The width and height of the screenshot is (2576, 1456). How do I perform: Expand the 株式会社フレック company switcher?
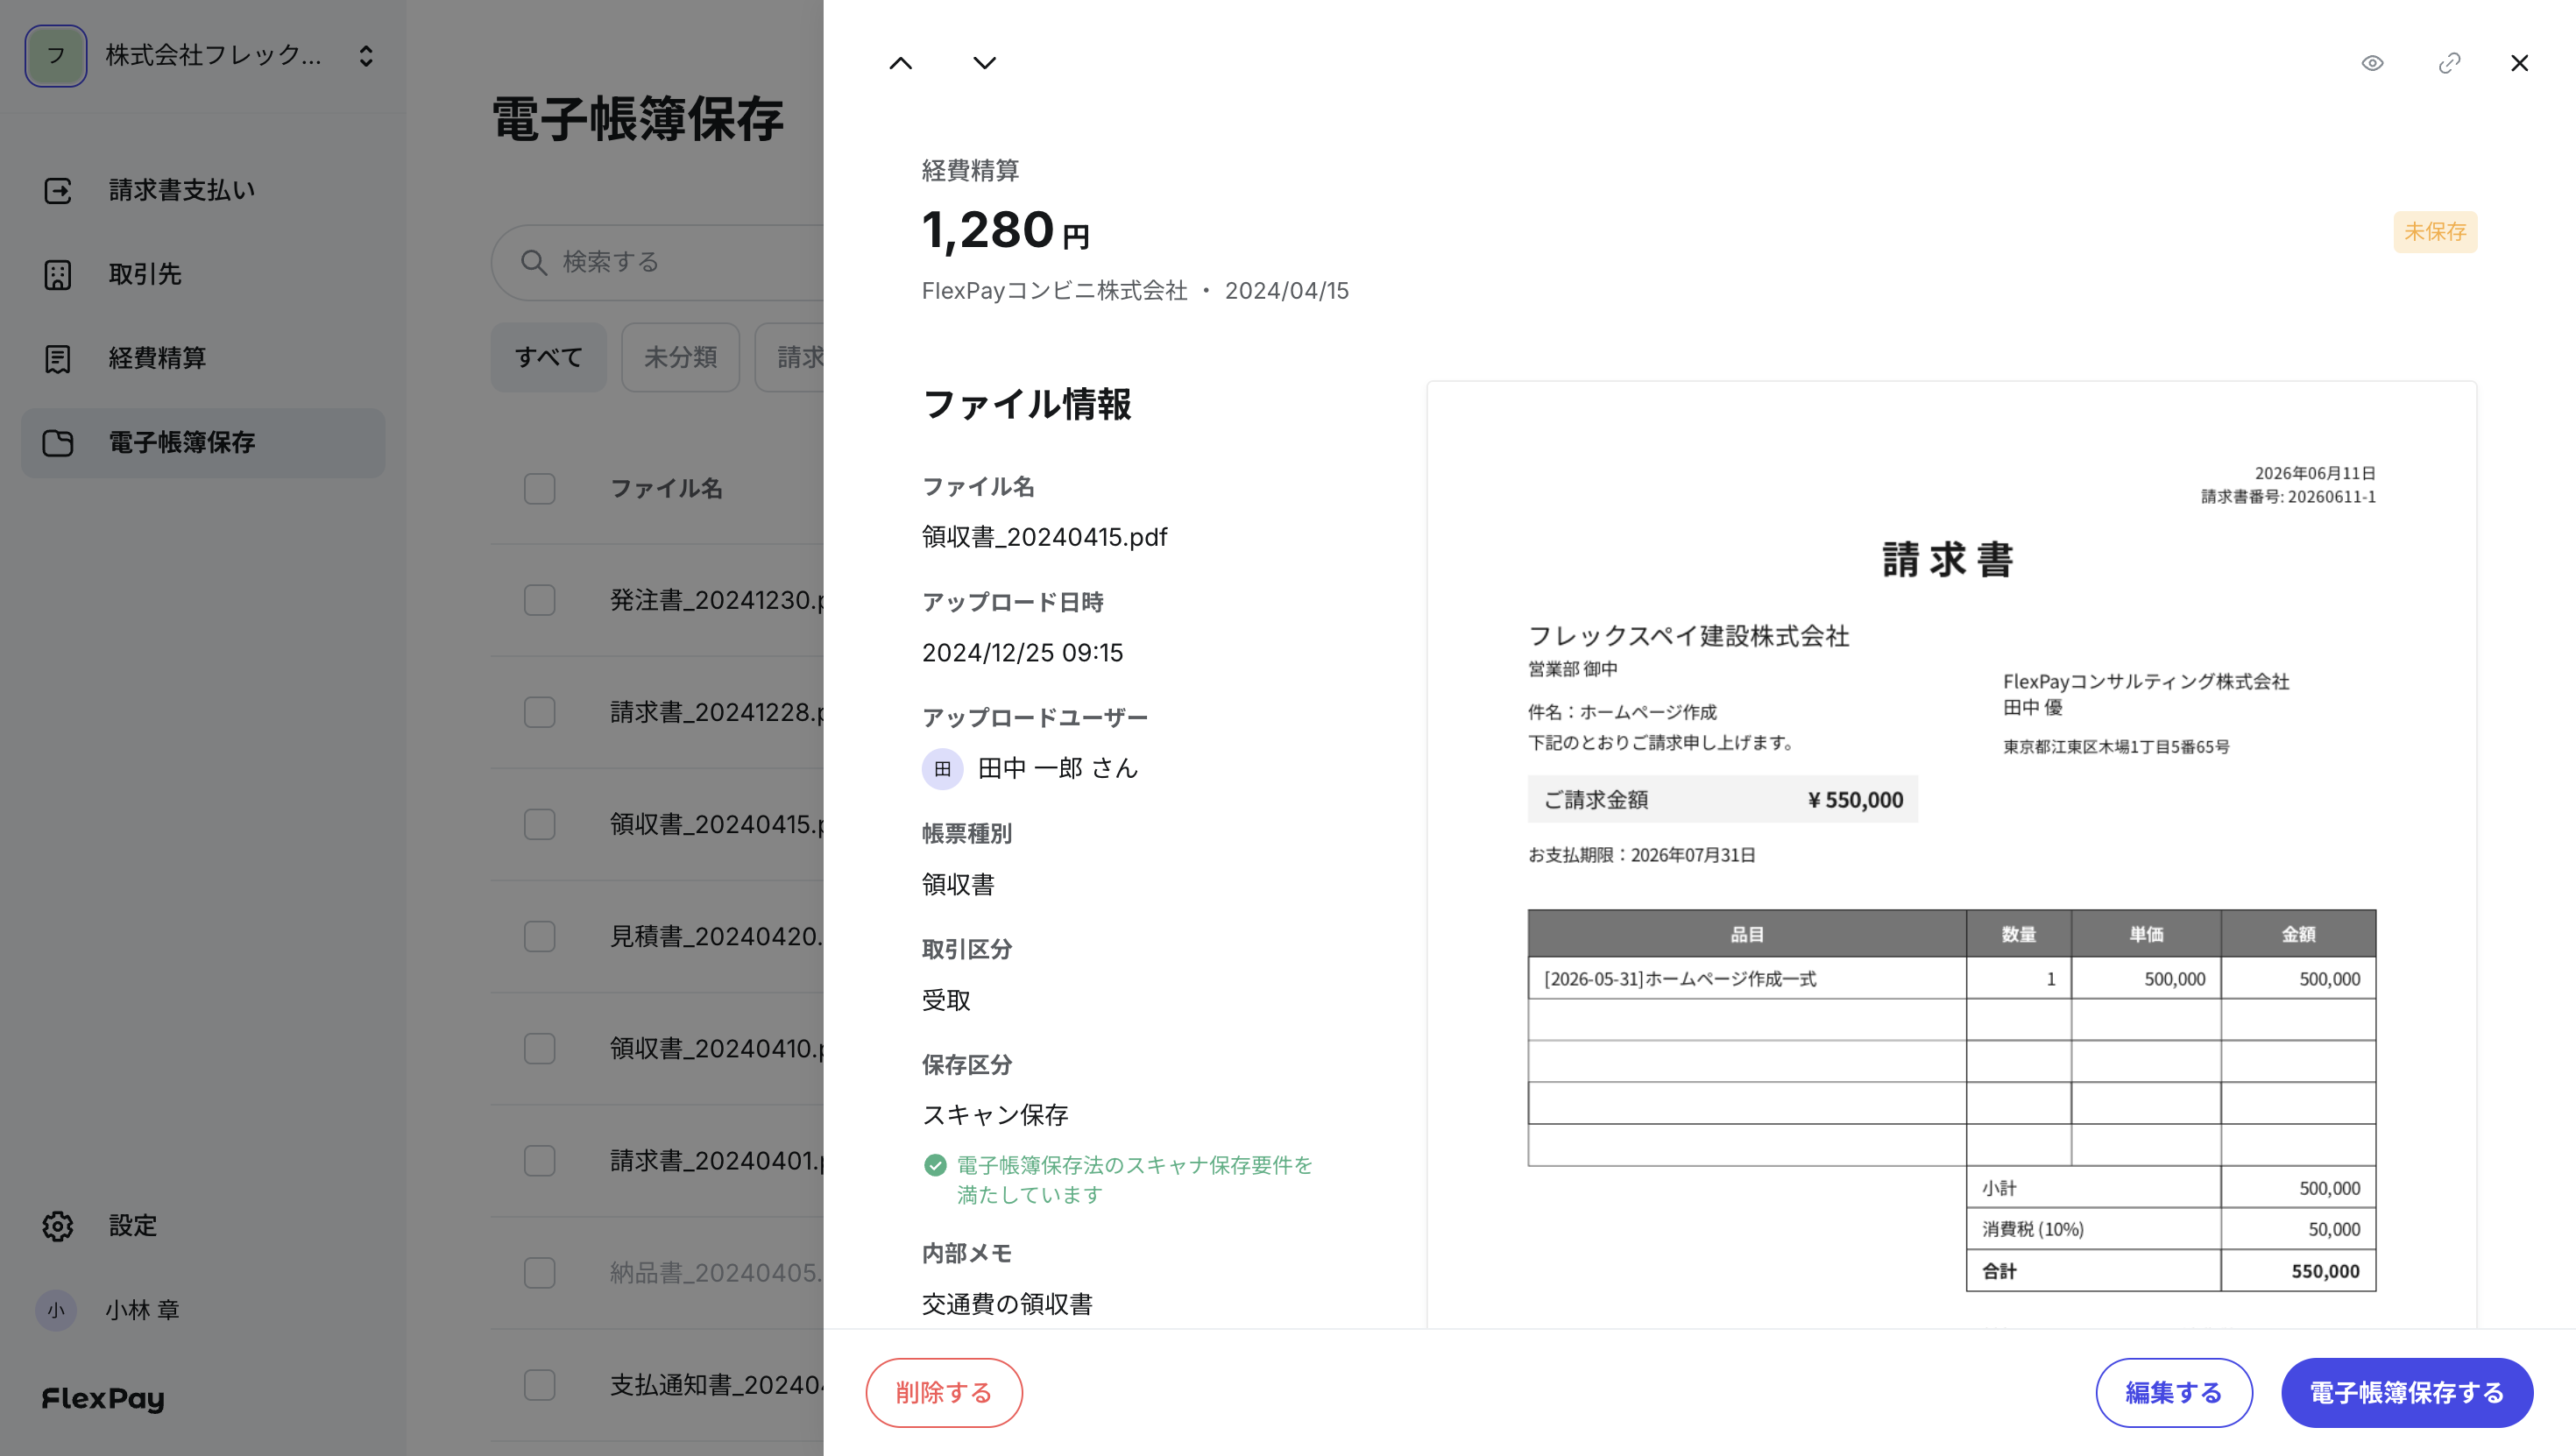tap(366, 55)
